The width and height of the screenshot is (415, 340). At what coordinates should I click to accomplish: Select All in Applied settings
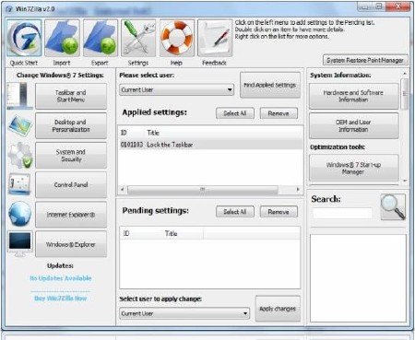(x=235, y=113)
